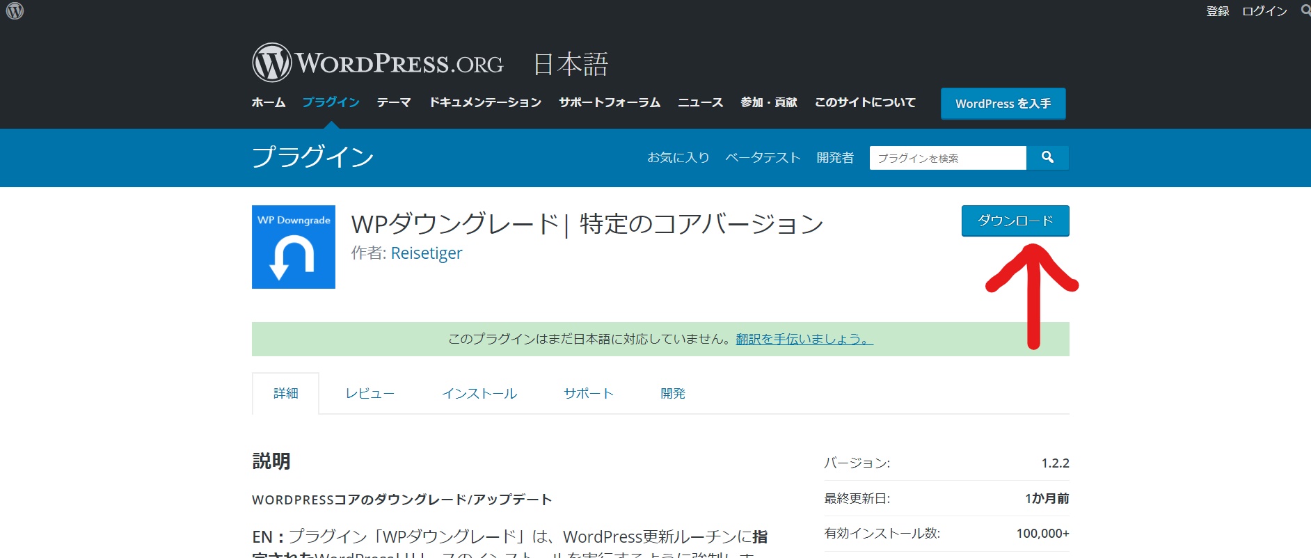Click the 日本語 locale text in header

(x=571, y=64)
